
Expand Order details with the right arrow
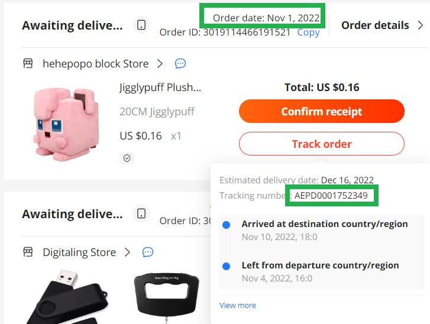coord(421,25)
